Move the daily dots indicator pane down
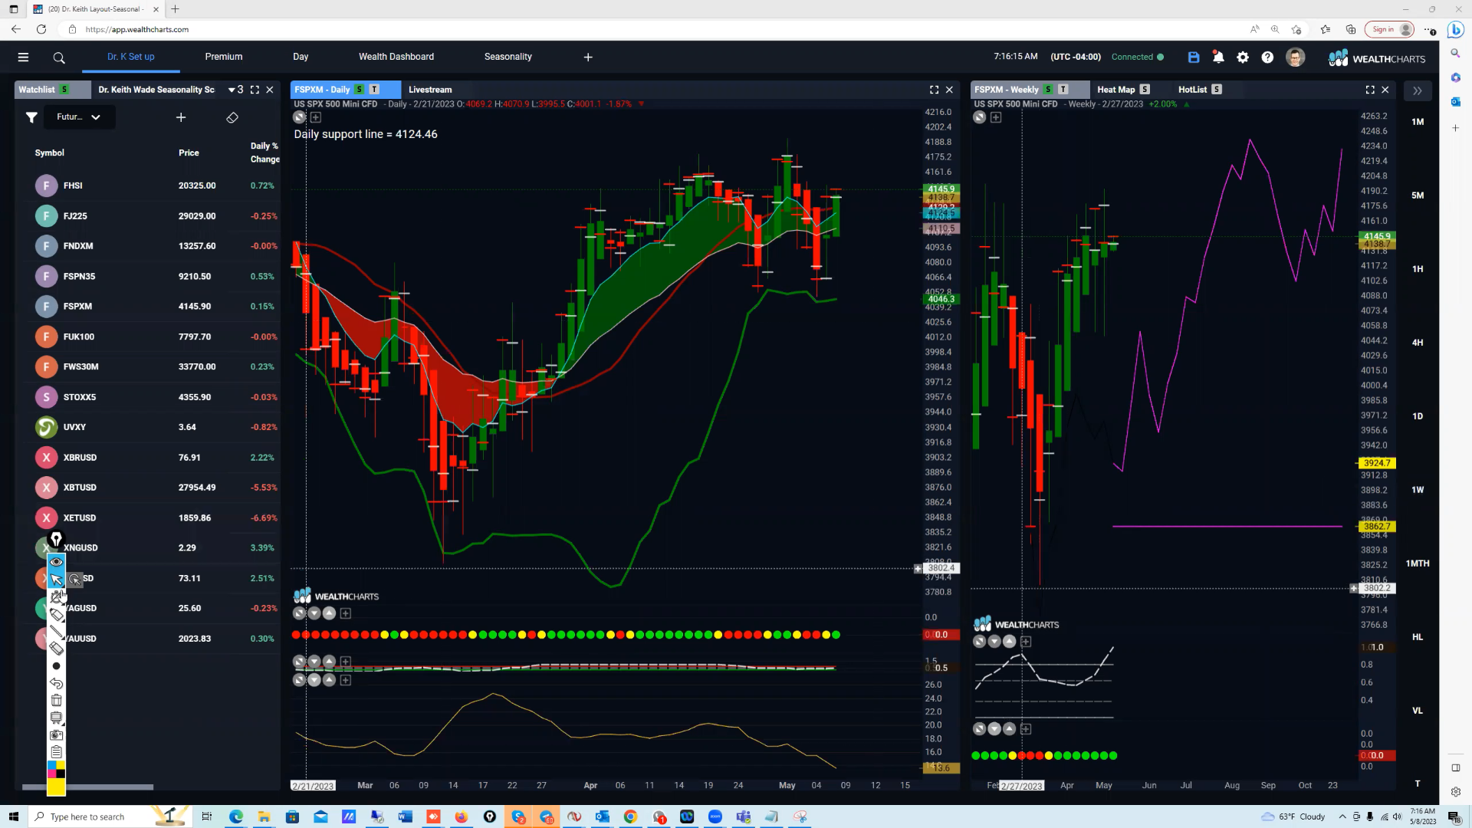 [x=314, y=613]
